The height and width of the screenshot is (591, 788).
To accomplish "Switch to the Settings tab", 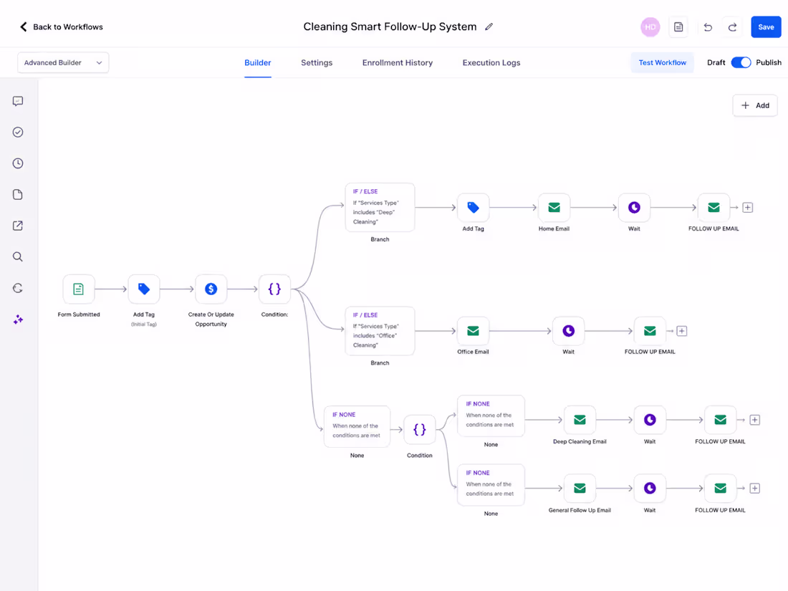I will pos(317,63).
